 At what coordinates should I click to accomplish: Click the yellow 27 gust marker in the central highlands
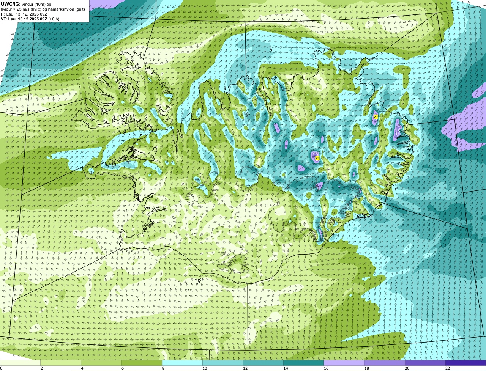click(x=317, y=158)
